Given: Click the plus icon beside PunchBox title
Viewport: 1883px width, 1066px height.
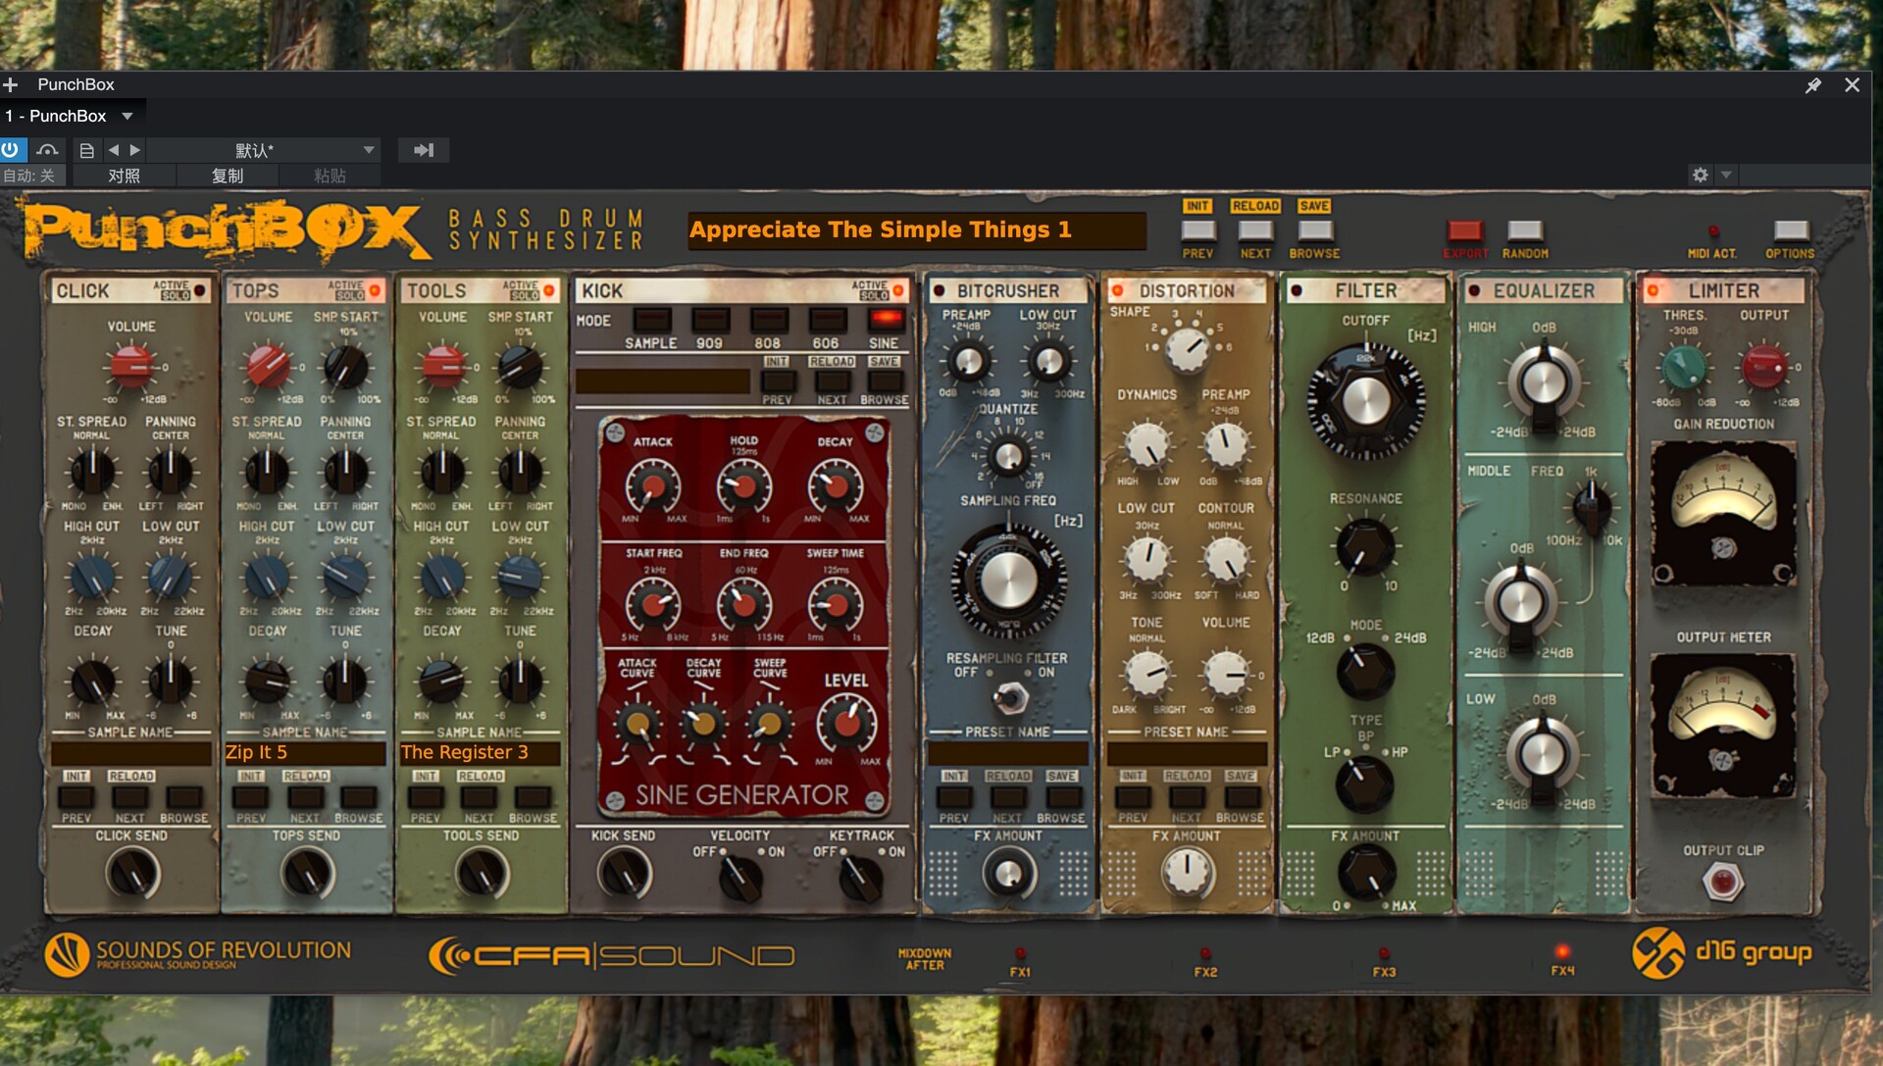Looking at the screenshot, I should (11, 85).
